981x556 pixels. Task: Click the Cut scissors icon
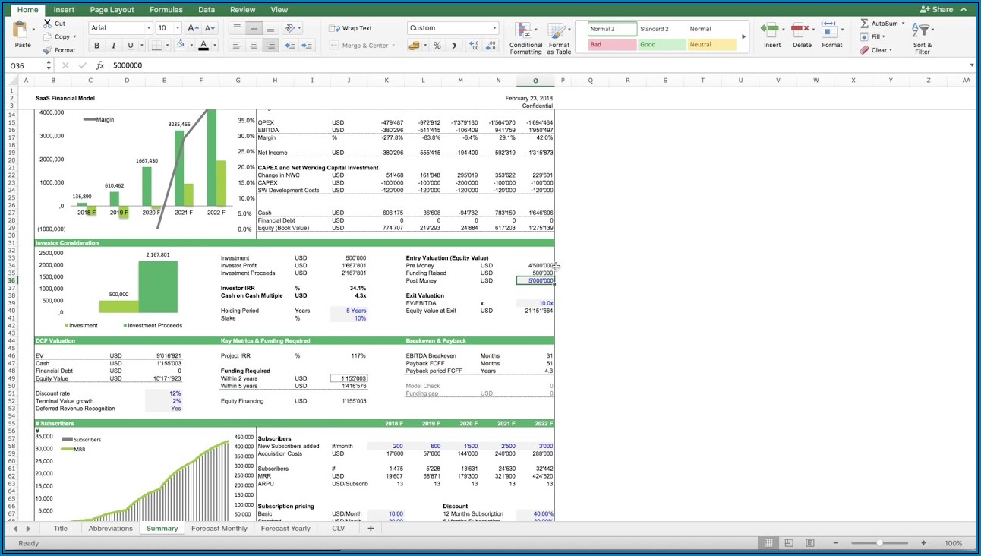click(x=49, y=24)
